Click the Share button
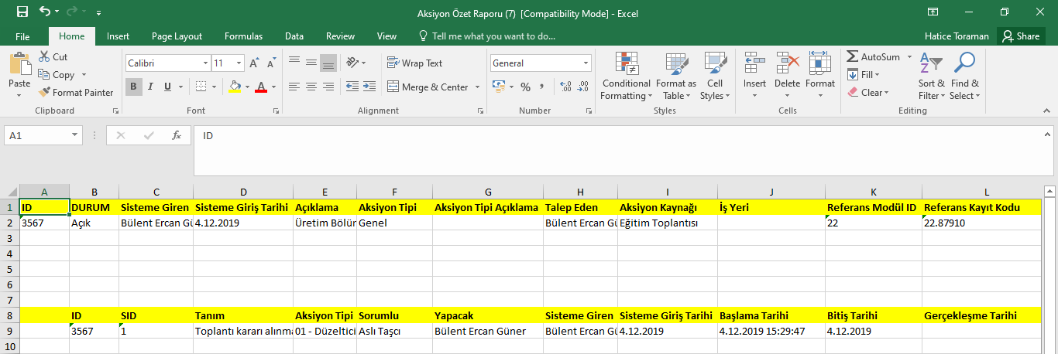1058x354 pixels. (x=1020, y=36)
